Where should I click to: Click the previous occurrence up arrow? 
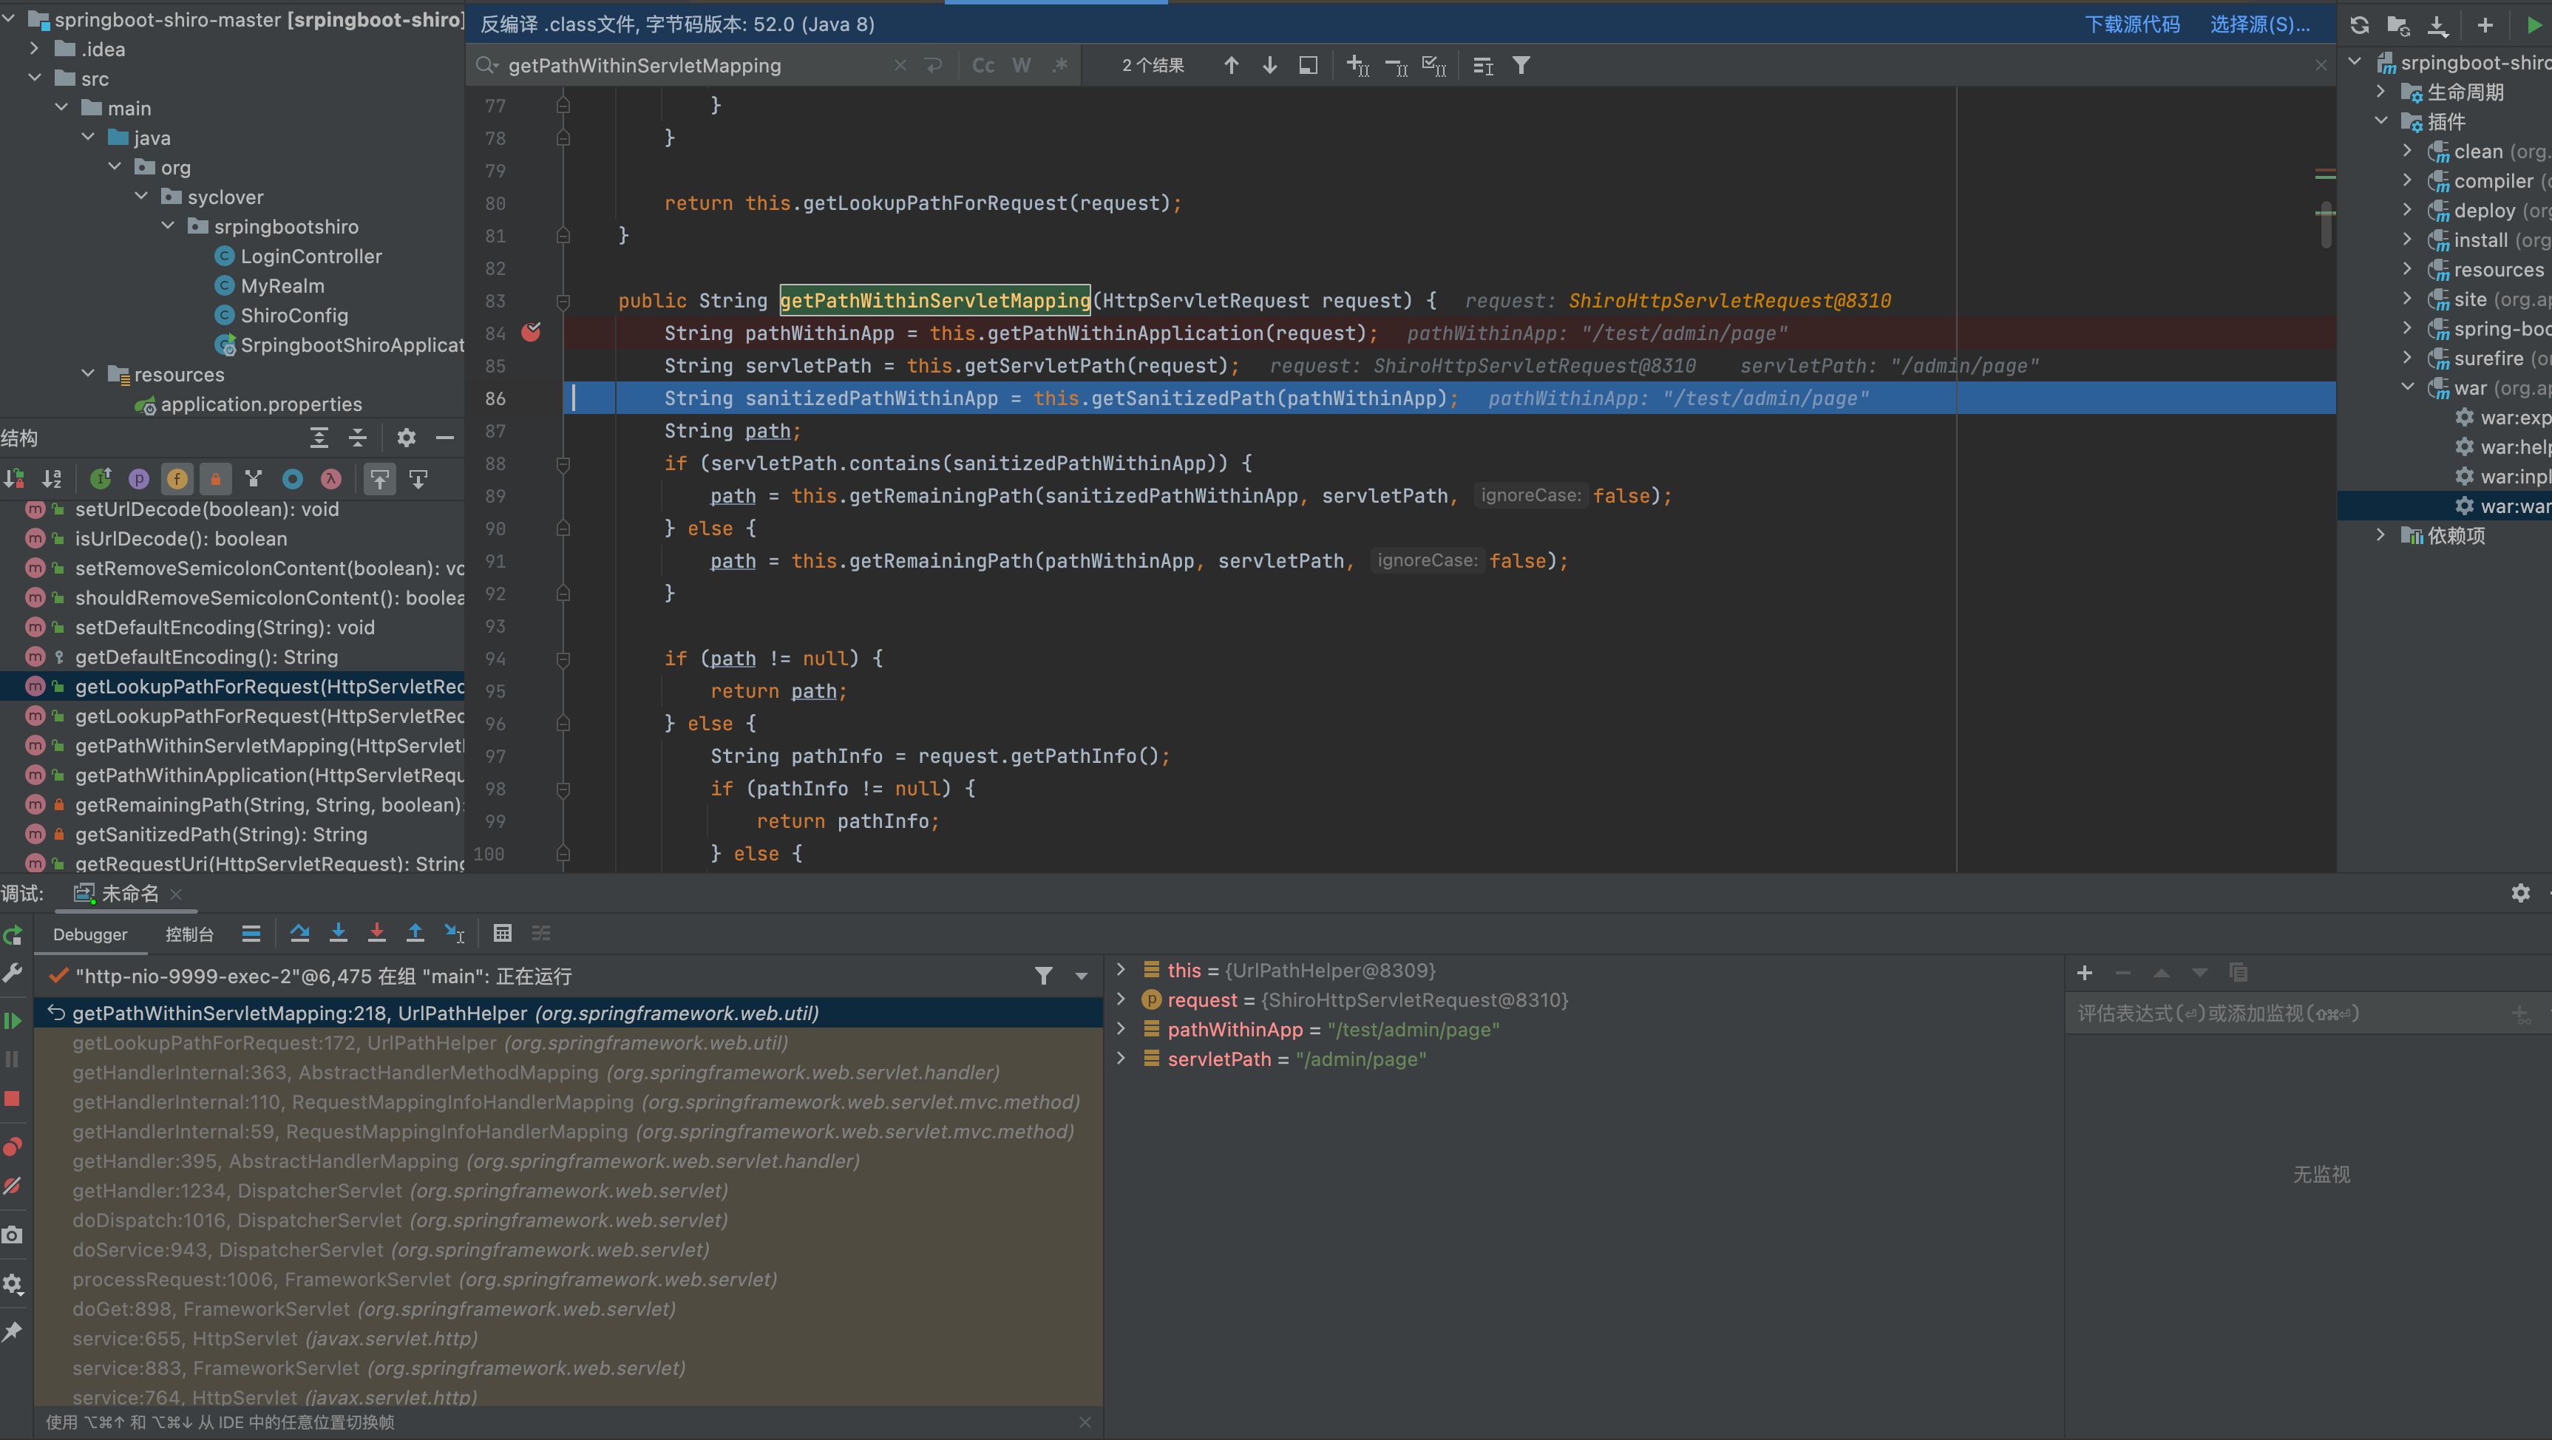(x=1230, y=65)
